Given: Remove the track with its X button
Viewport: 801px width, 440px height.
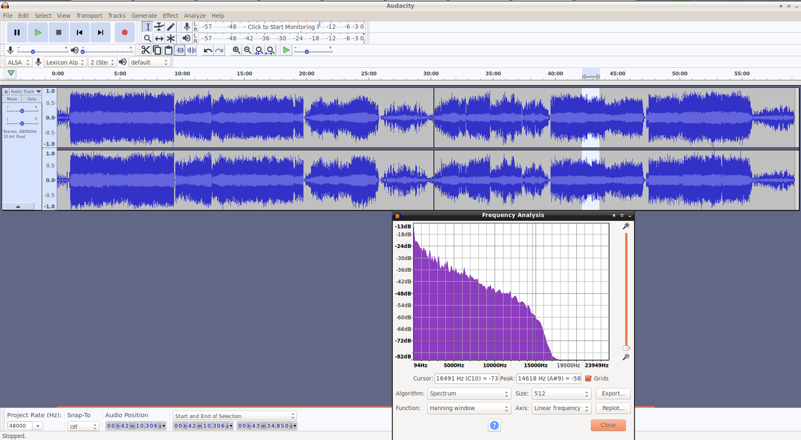Looking at the screenshot, I should point(6,92).
